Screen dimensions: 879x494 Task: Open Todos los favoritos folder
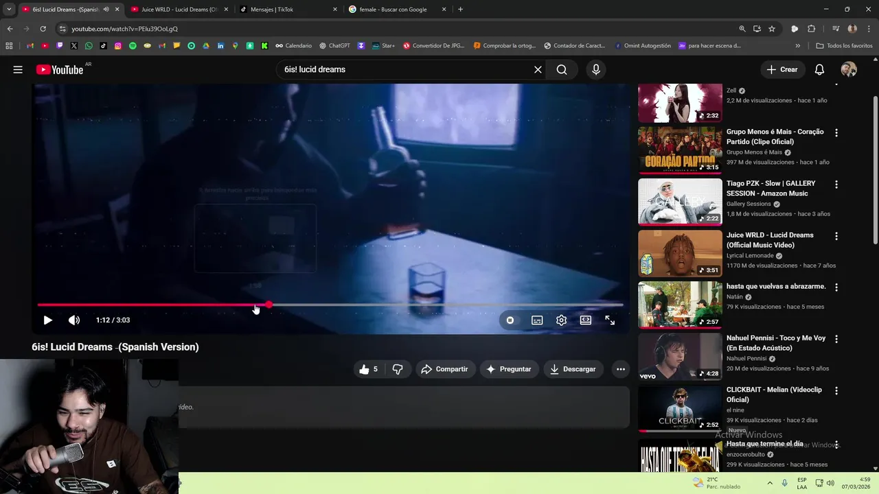pos(844,46)
